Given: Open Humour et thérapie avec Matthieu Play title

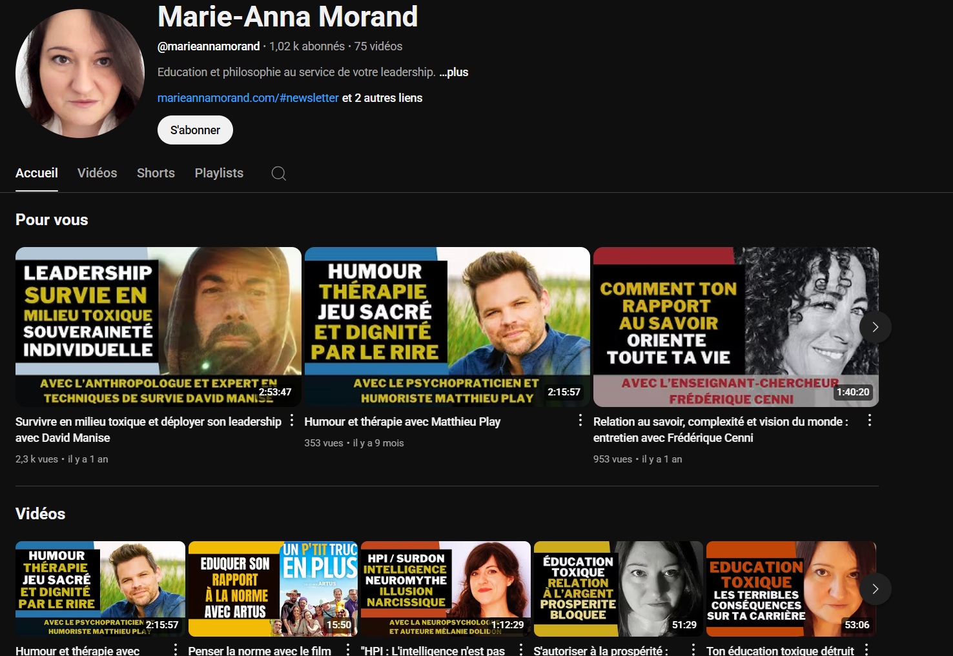Looking at the screenshot, I should pyautogui.click(x=402, y=422).
